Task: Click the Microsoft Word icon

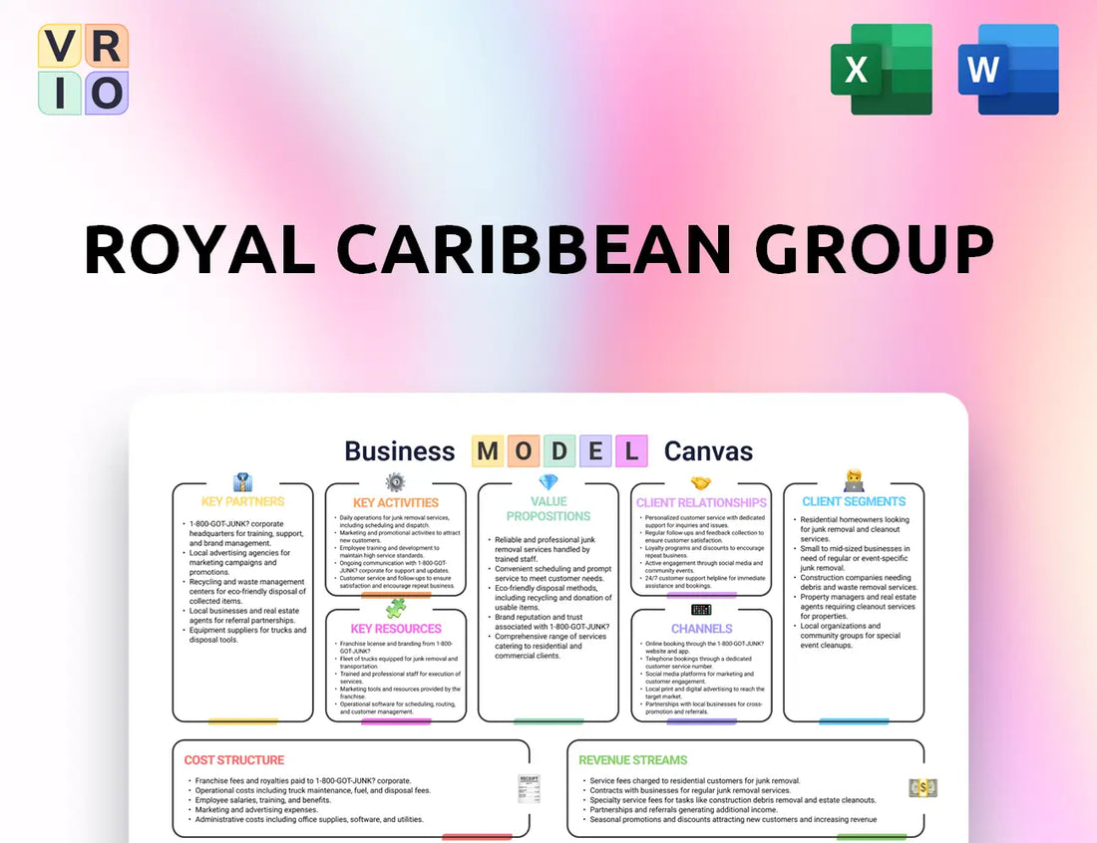Action: (1008, 69)
